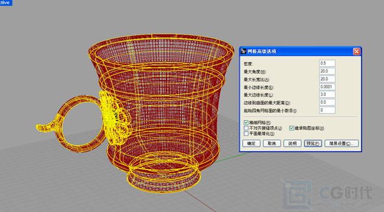
Task: Click the 预览 preview button
Action: point(313,143)
